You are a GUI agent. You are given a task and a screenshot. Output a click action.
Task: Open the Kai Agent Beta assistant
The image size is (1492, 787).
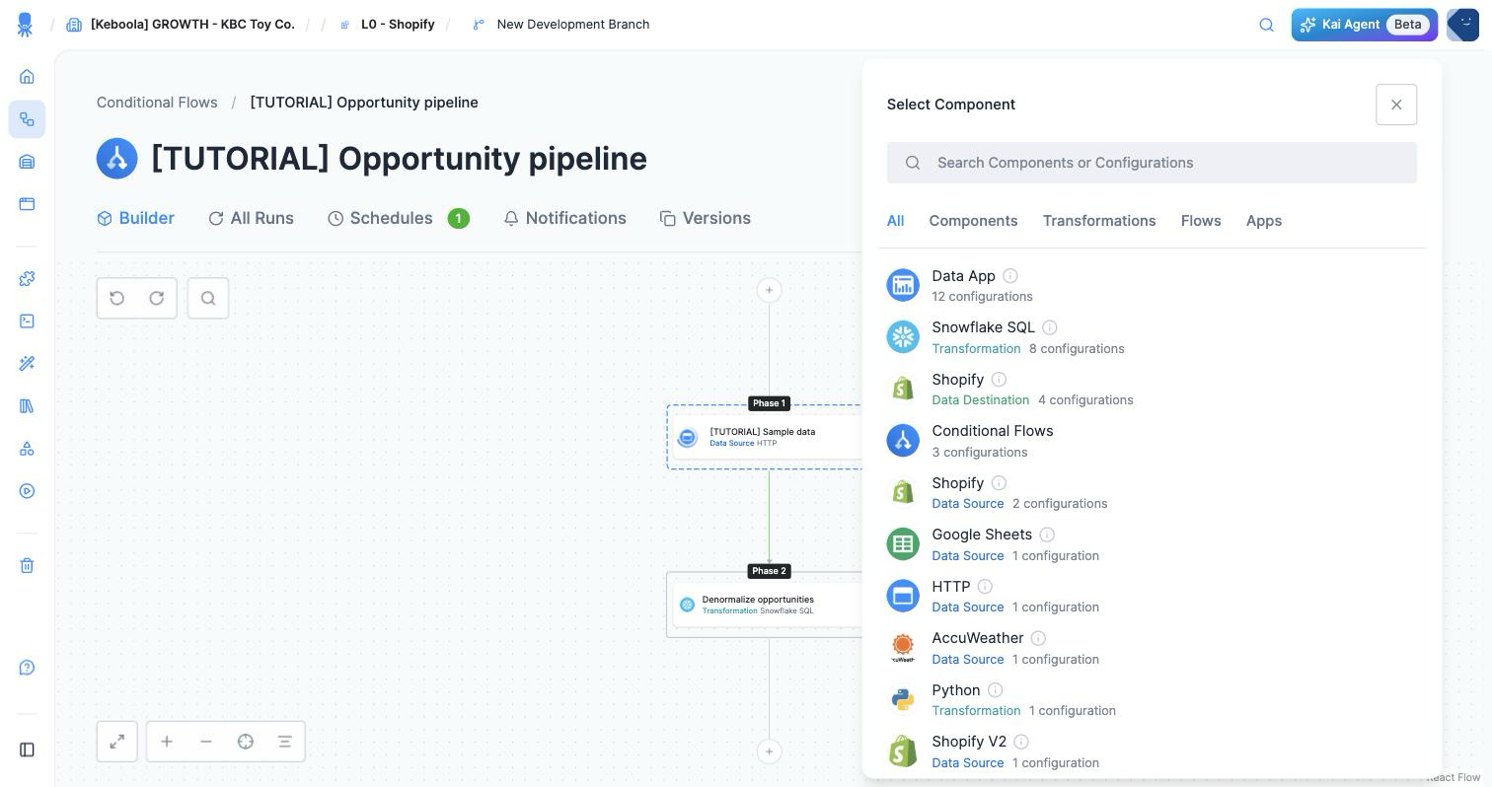pyautogui.click(x=1365, y=25)
